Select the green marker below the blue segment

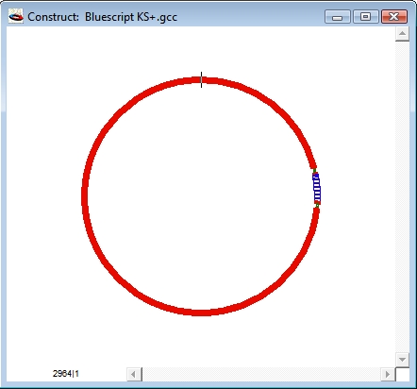tap(317, 206)
